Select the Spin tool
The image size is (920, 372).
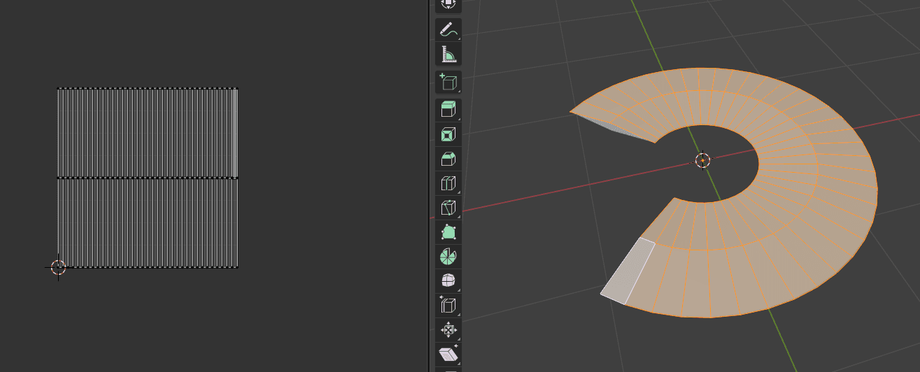[x=448, y=257]
